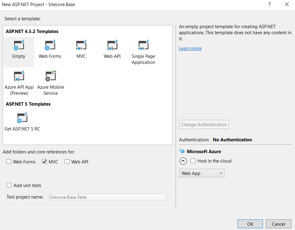Choose the Single Page Application template
Image resolution: width=295 pixels, height=230 pixels.
click(143, 46)
